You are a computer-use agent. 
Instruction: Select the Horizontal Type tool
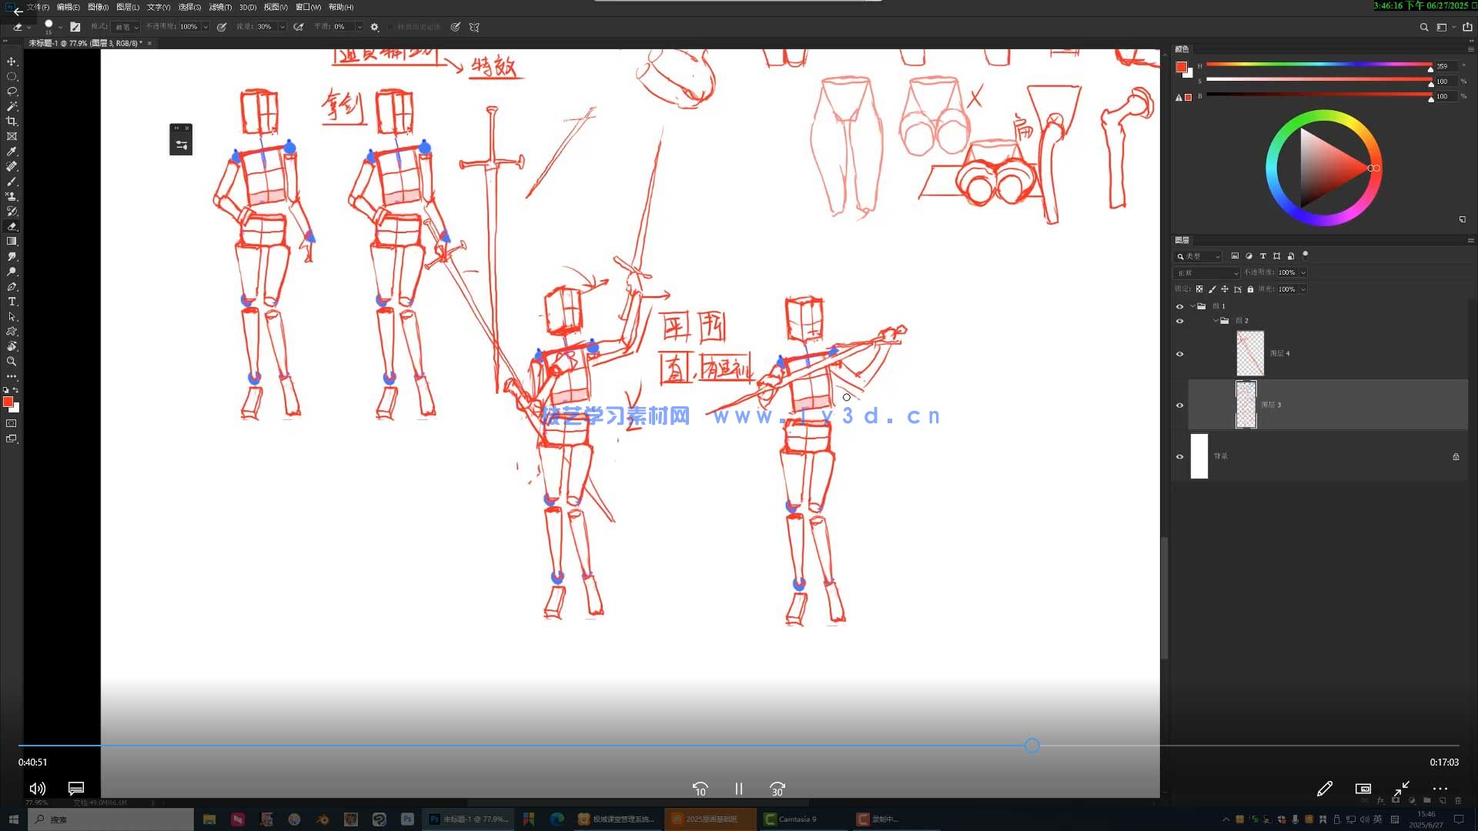point(12,302)
